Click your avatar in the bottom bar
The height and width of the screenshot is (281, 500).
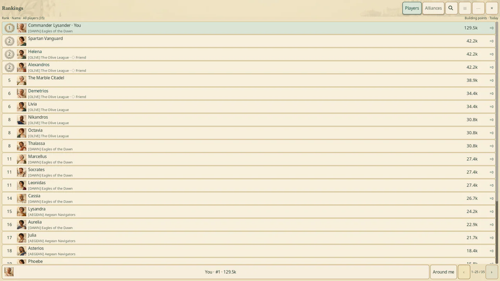coord(9,272)
